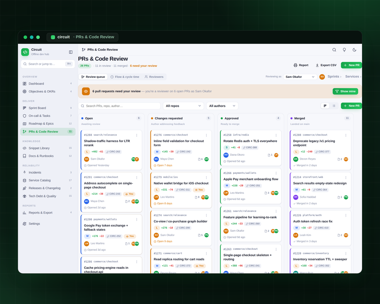Open menu for PR #1266 card
The width and height of the screenshot is (380, 304).
coord(276,173)
